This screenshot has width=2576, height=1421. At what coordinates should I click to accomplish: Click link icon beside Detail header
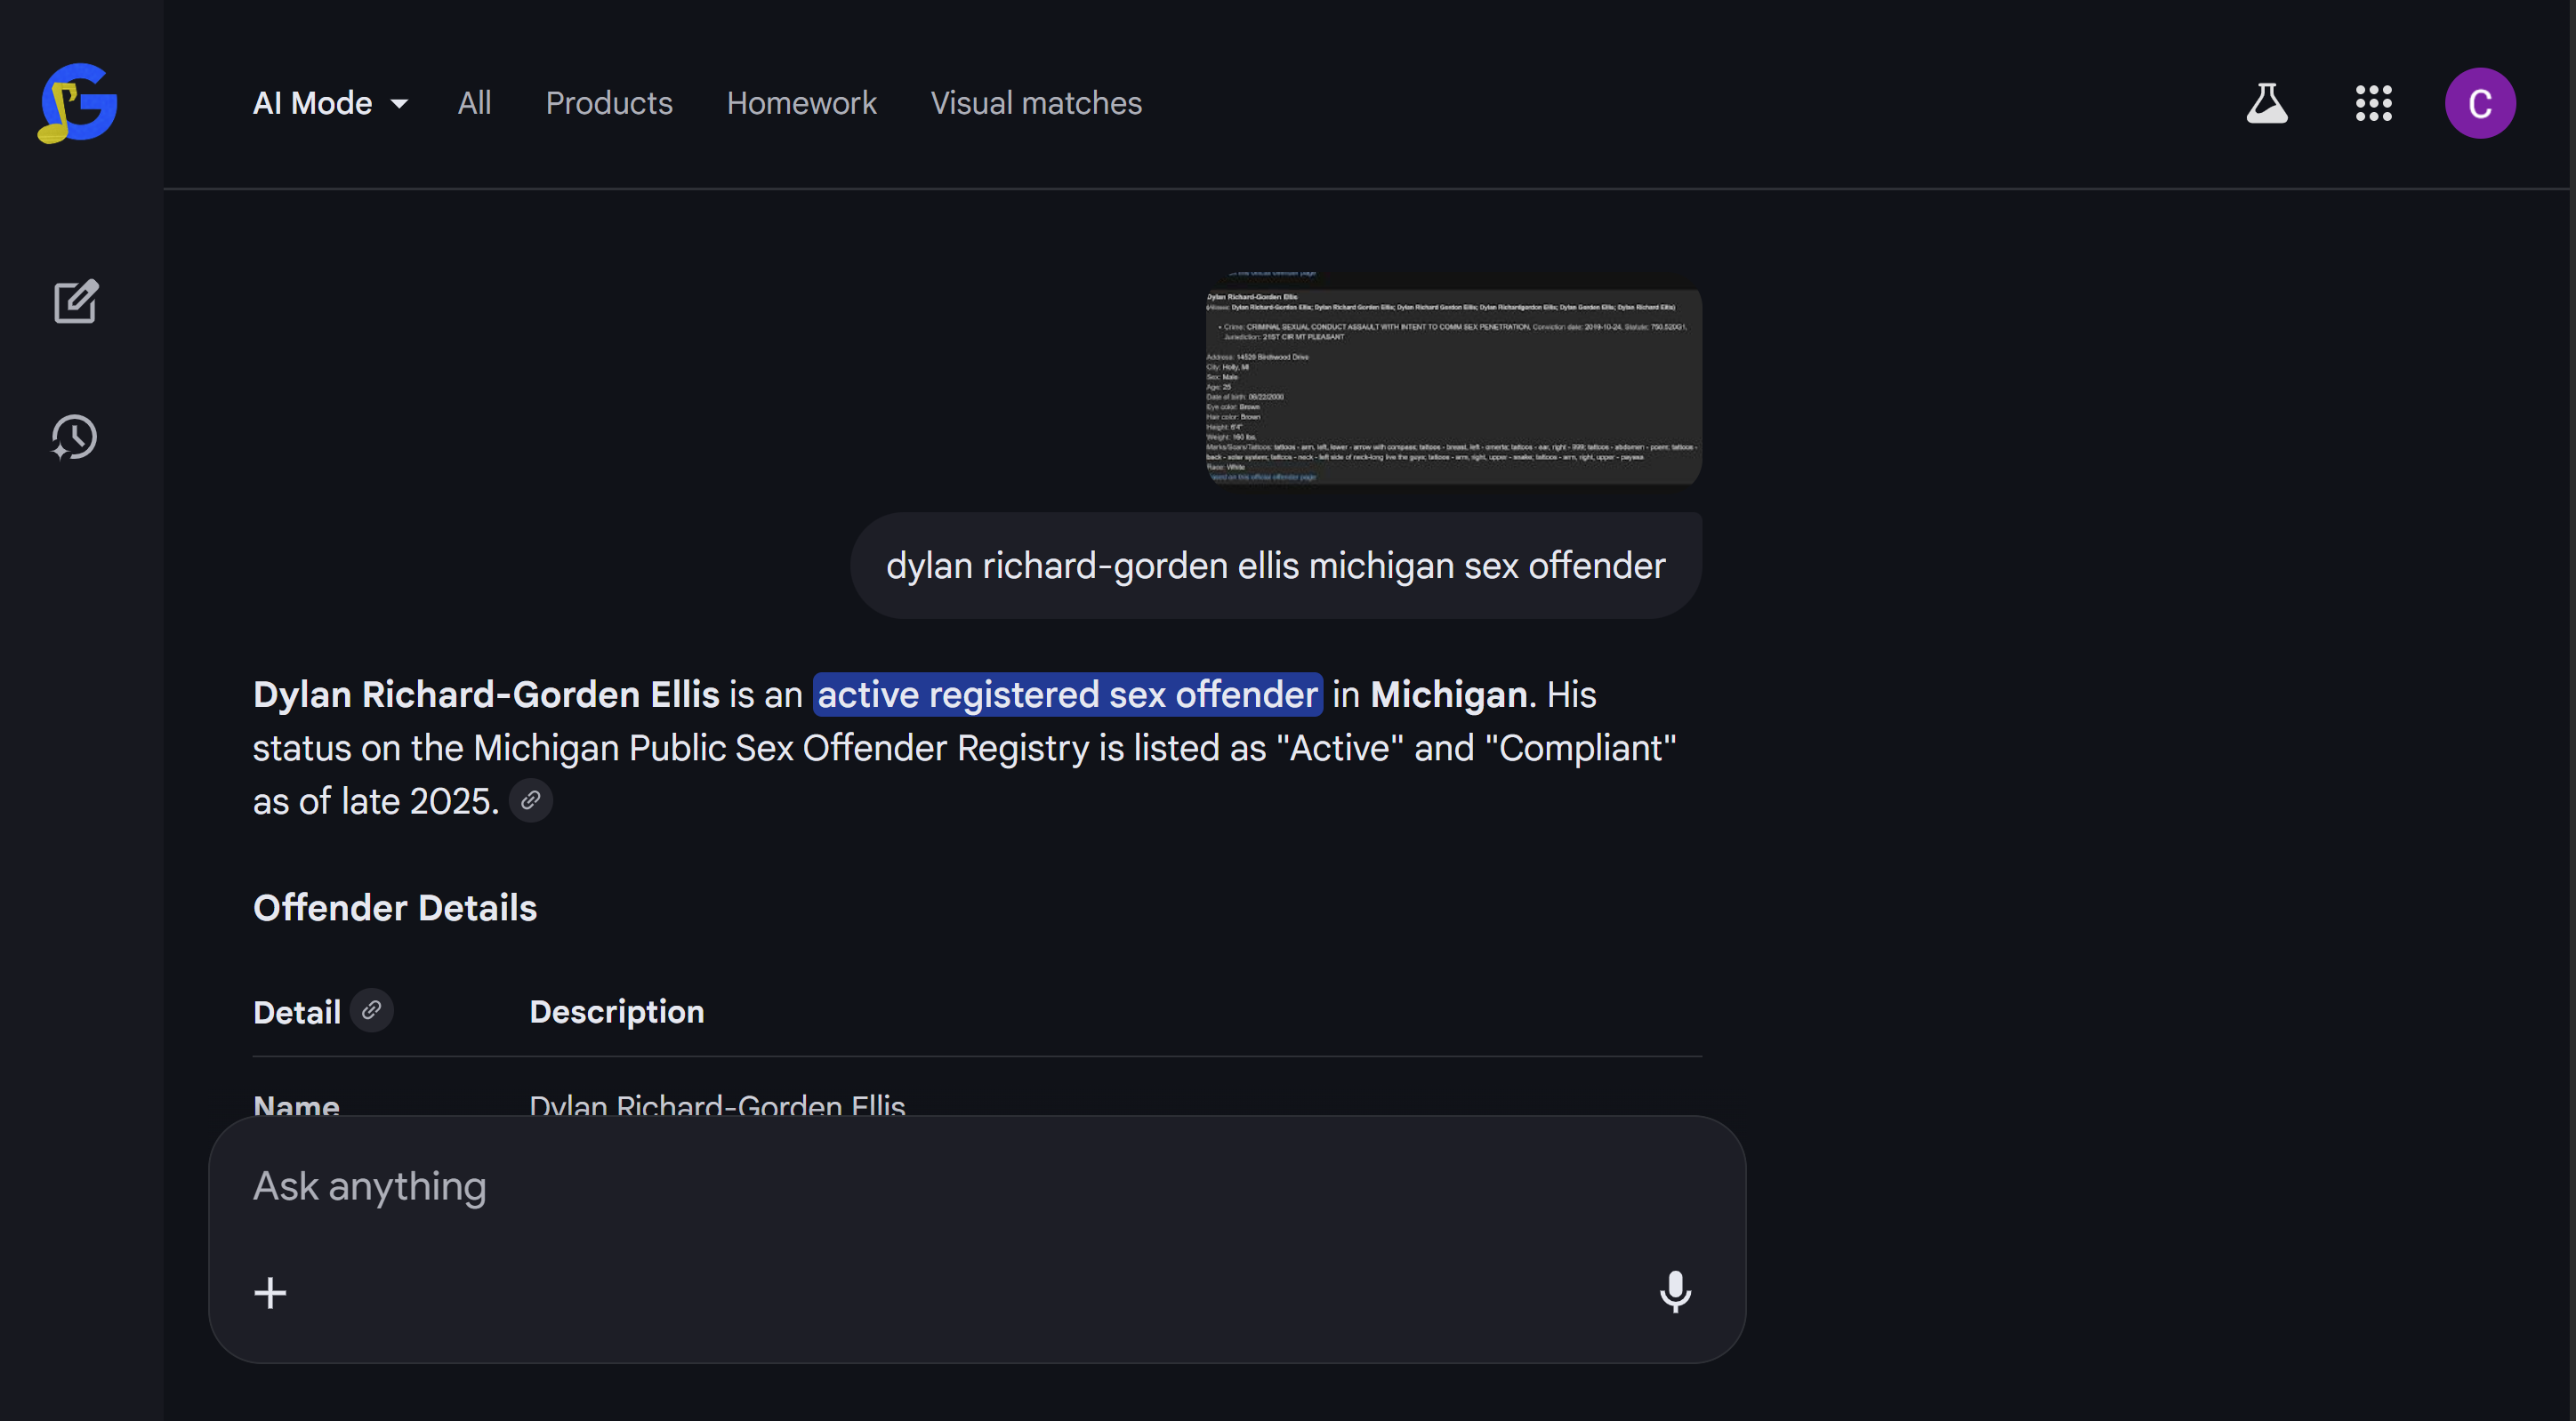pyautogui.click(x=372, y=1010)
